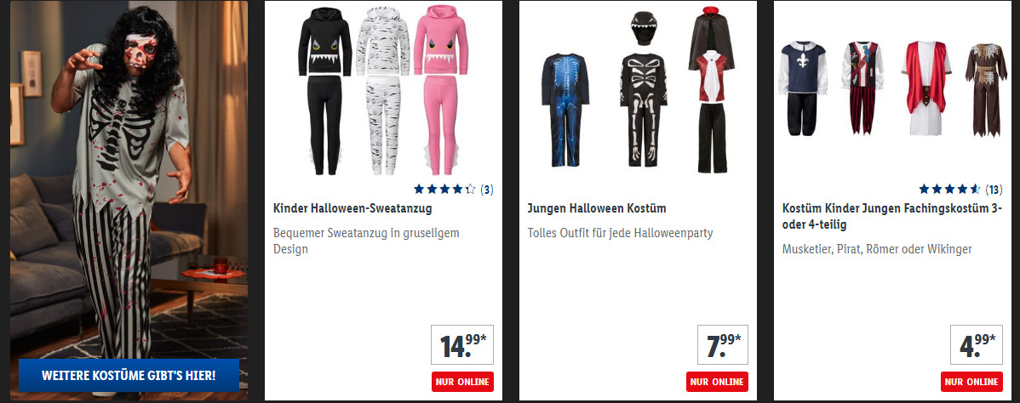The width and height of the screenshot is (1020, 403).
Task: Select the white mummy sweatsuit image
Action: point(382,91)
